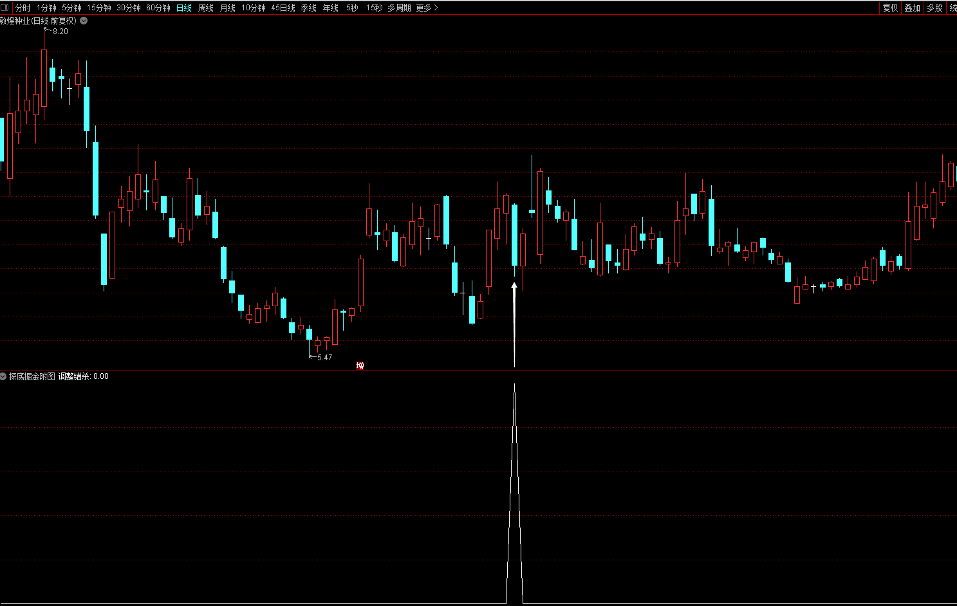Viewport: 957px width, 606px height.
Task: Click the 探底掘金附图 indicator name
Action: coord(32,376)
